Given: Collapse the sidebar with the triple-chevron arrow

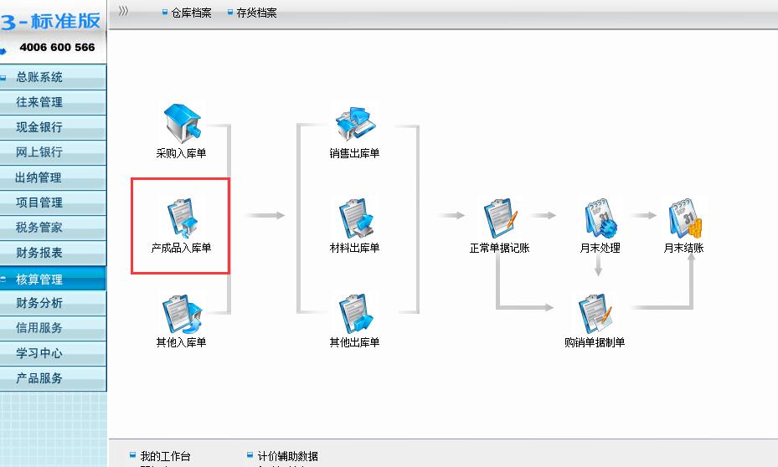Looking at the screenshot, I should (x=123, y=11).
